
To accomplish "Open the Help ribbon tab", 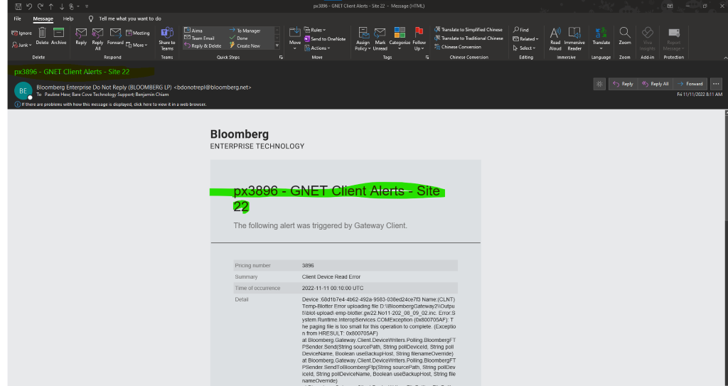I will point(68,19).
